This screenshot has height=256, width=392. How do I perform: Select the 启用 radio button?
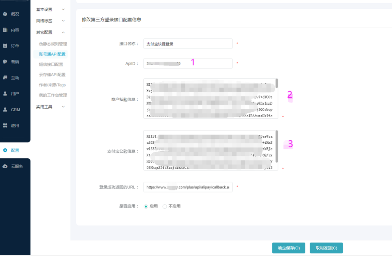[x=146, y=207]
